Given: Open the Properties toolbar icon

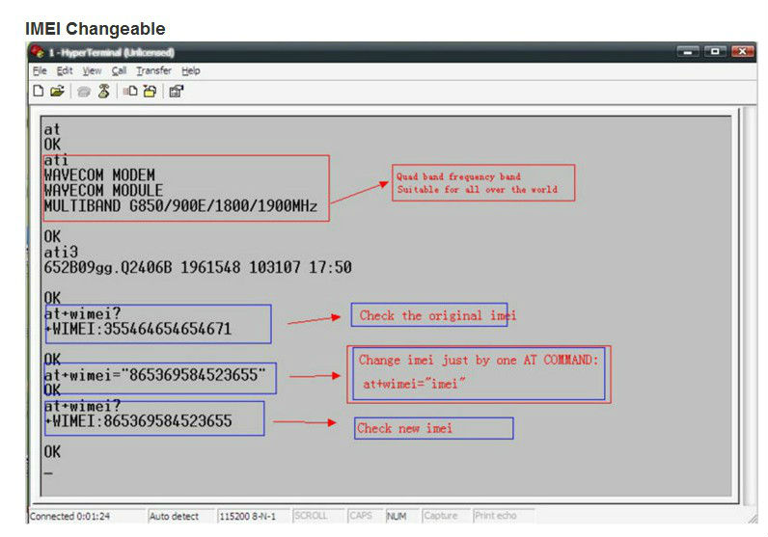Looking at the screenshot, I should click(176, 91).
